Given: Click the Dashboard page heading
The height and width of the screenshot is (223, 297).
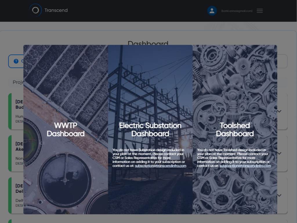Looking at the screenshot, I should click(148, 43).
